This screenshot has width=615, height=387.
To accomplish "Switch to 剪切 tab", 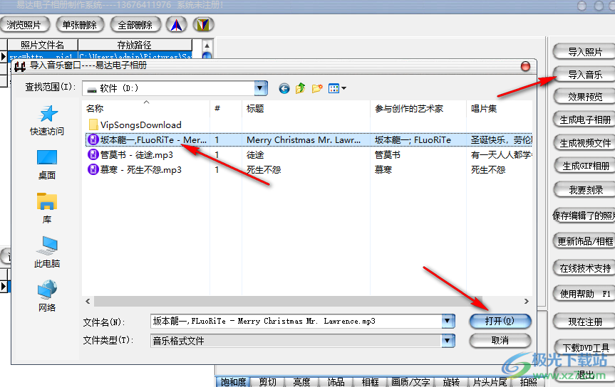I will tap(267, 382).
